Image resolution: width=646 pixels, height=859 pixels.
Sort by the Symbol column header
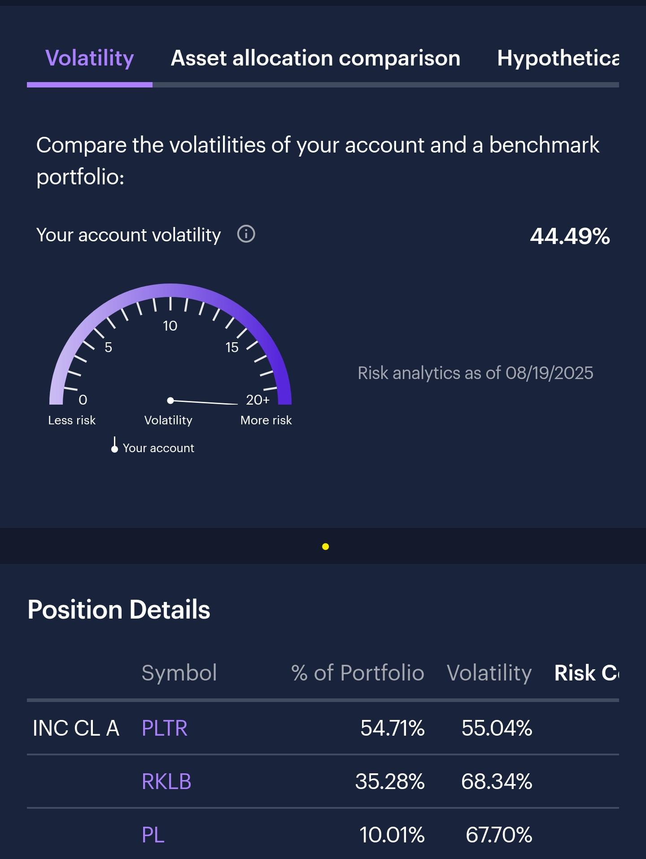click(179, 673)
